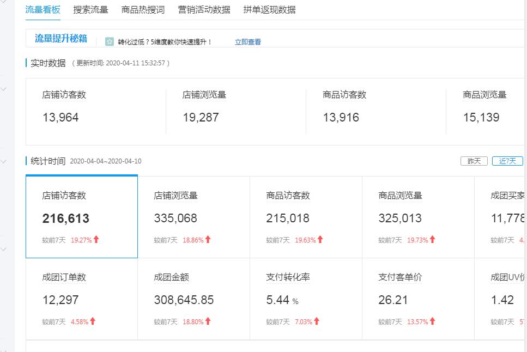Viewport: 527px width, 352px height.
Task: Click the 近7天 filter button
Action: click(508, 161)
